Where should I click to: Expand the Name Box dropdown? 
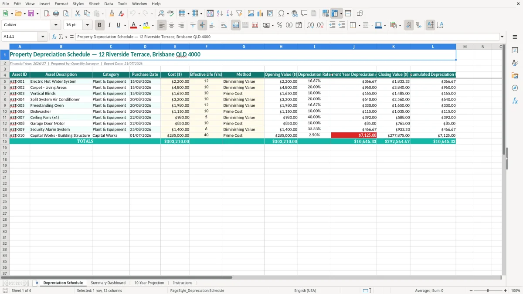tap(43, 37)
